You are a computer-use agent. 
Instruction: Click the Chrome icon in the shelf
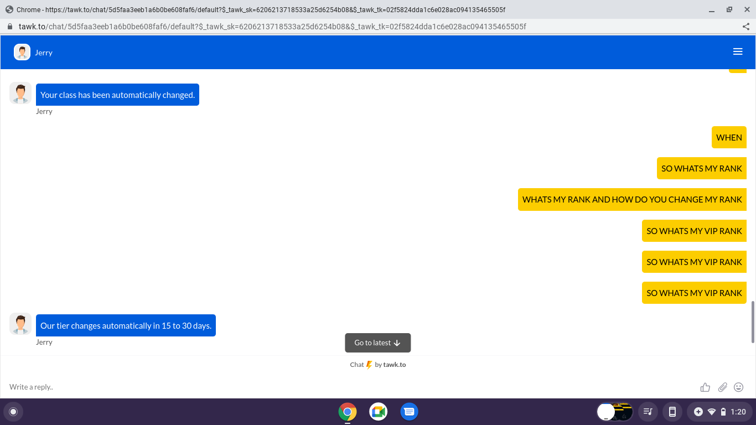pos(348,412)
